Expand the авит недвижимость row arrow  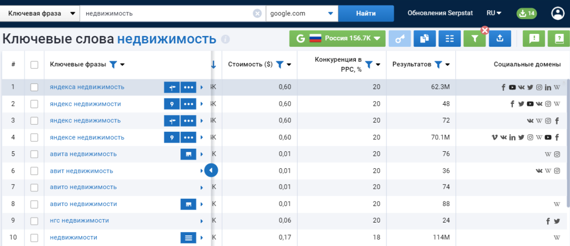202,171
